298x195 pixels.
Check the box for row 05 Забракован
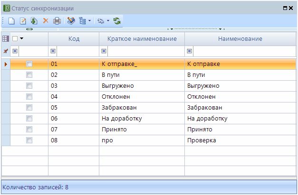[x=29, y=108]
